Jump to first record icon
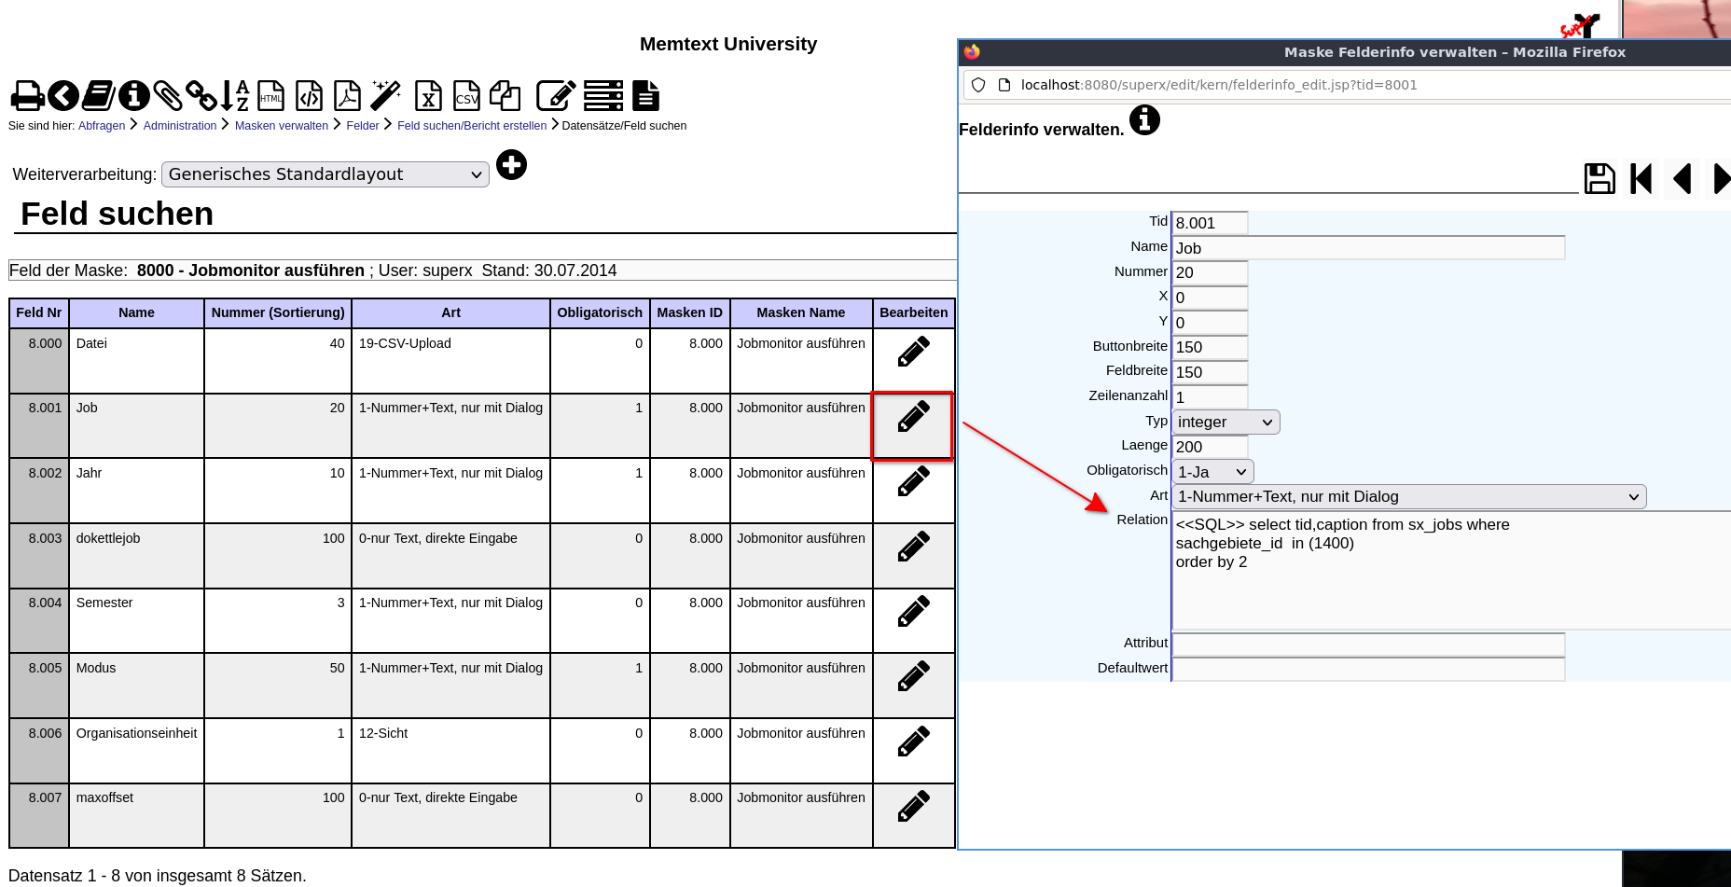 pos(1641,178)
